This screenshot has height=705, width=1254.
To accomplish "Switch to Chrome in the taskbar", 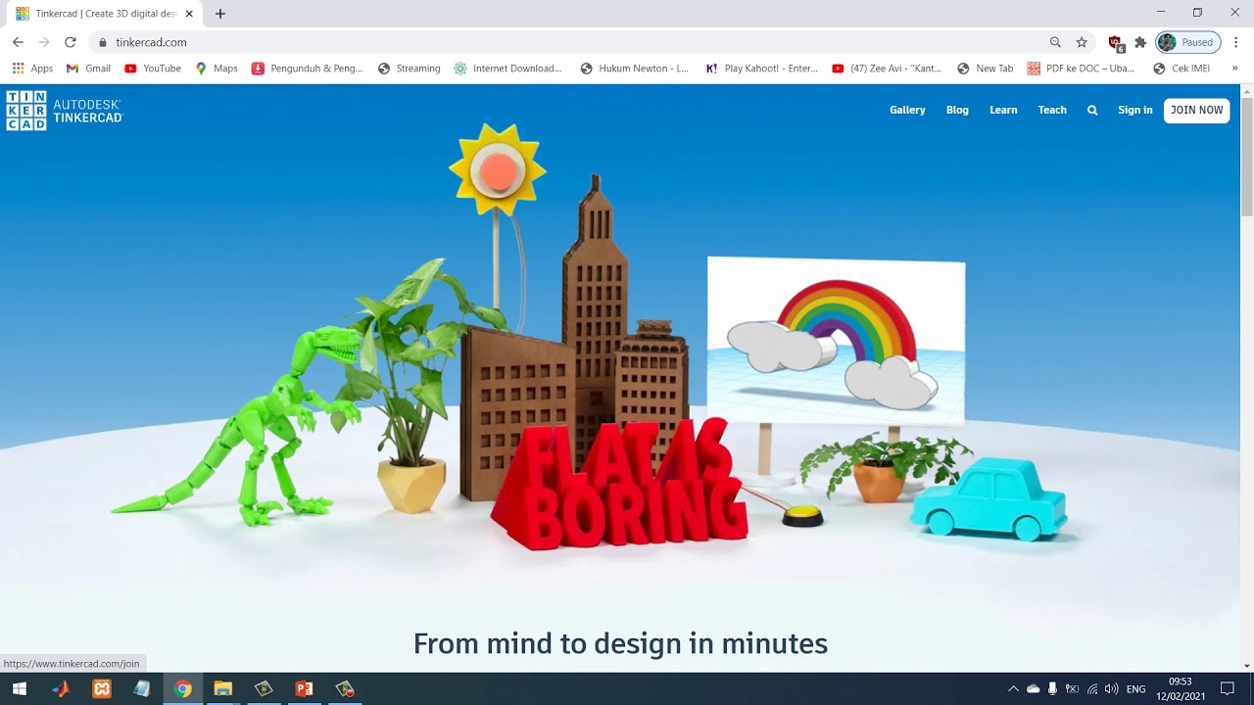I will 183,689.
